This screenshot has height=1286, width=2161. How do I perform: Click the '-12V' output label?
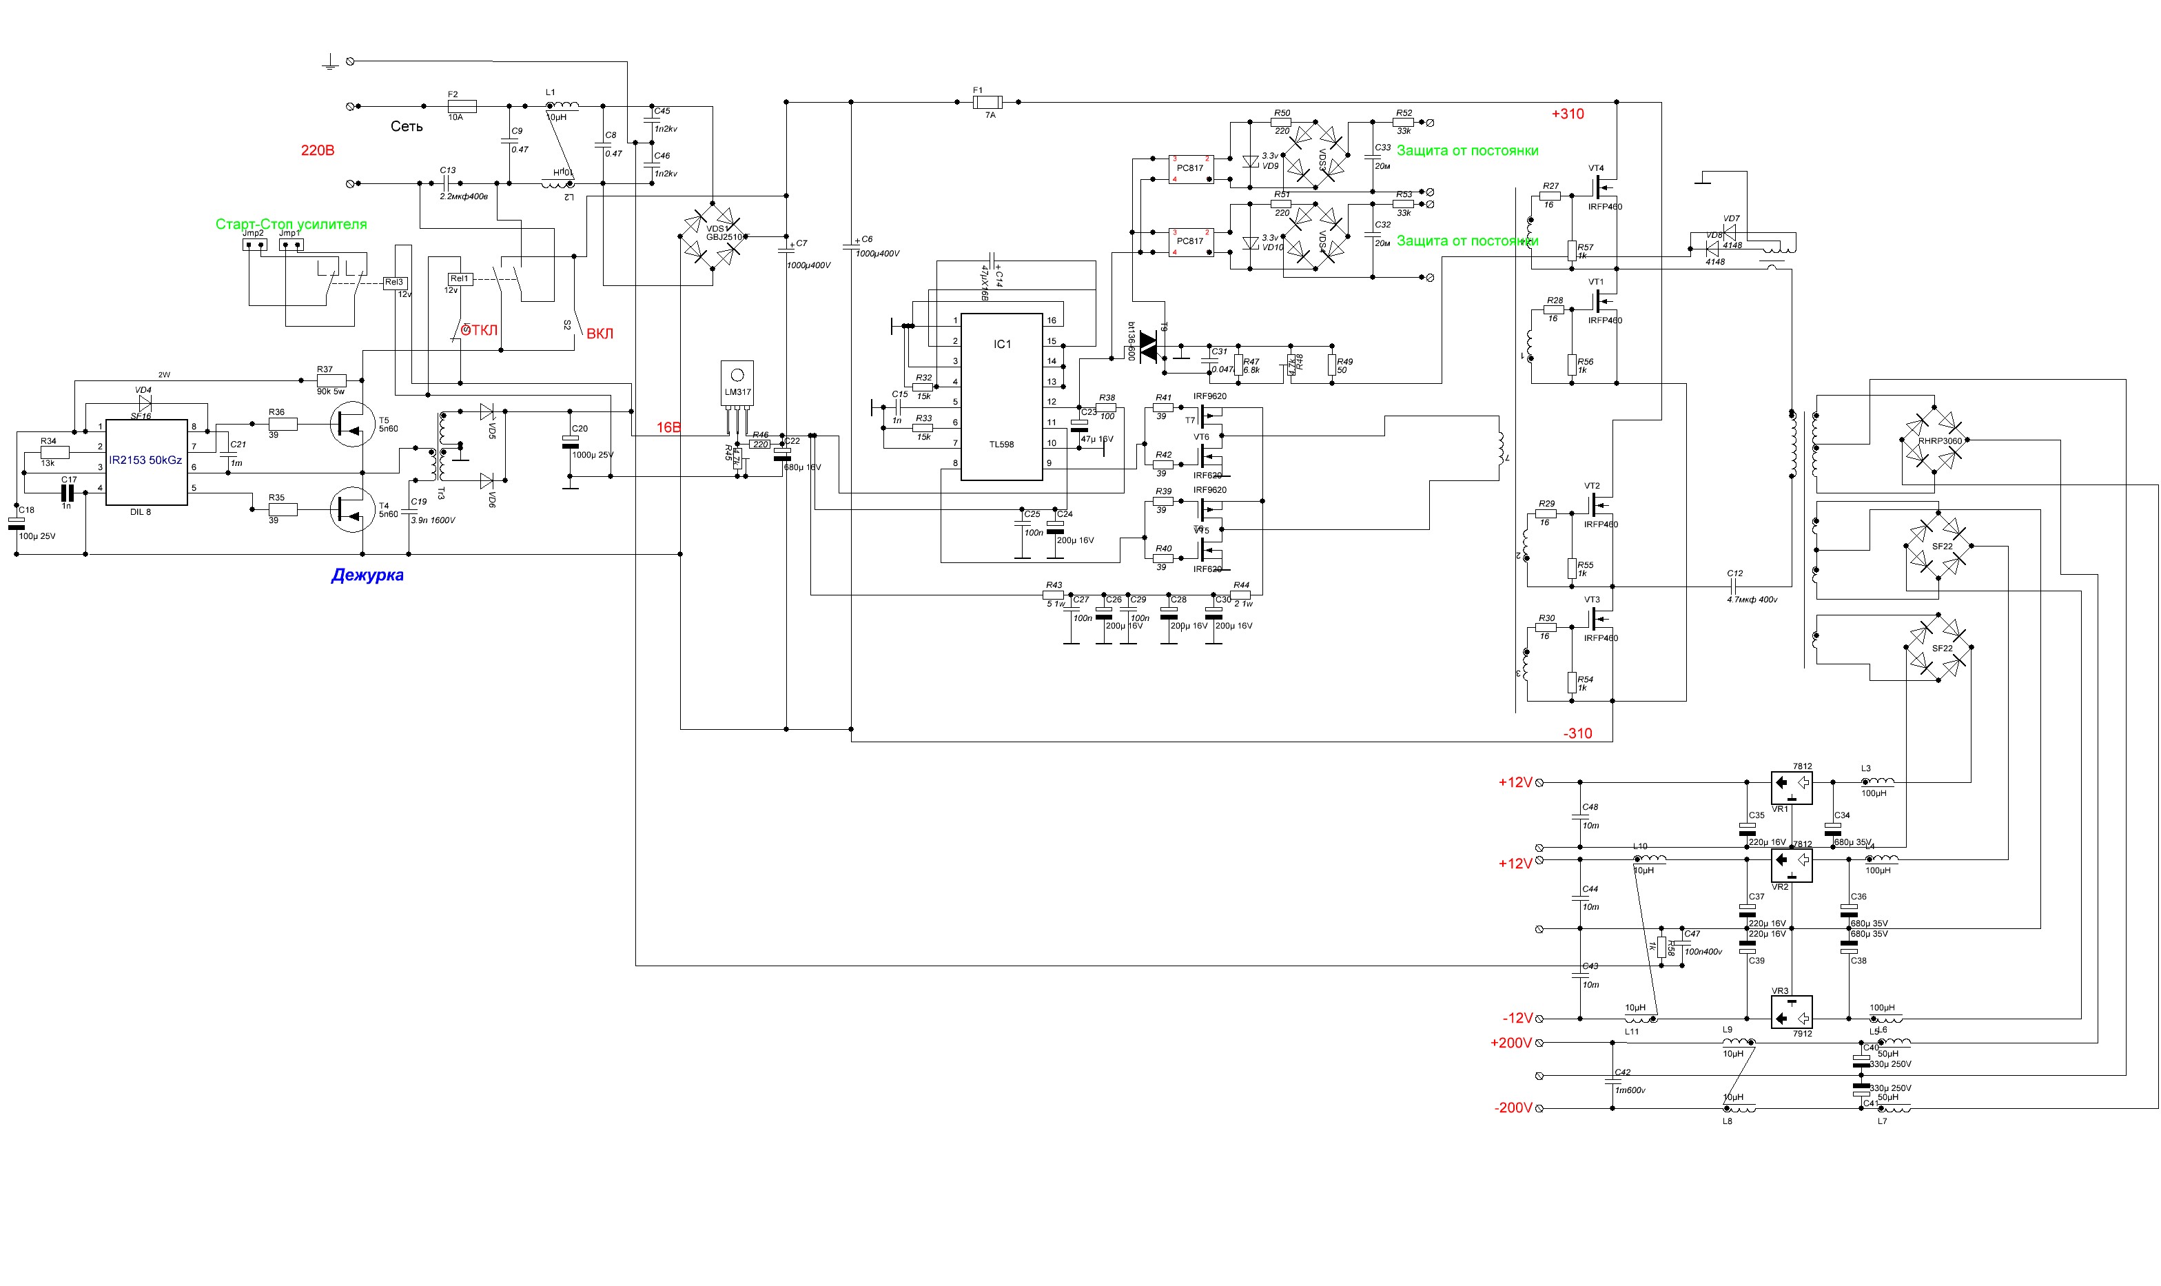(1517, 1018)
